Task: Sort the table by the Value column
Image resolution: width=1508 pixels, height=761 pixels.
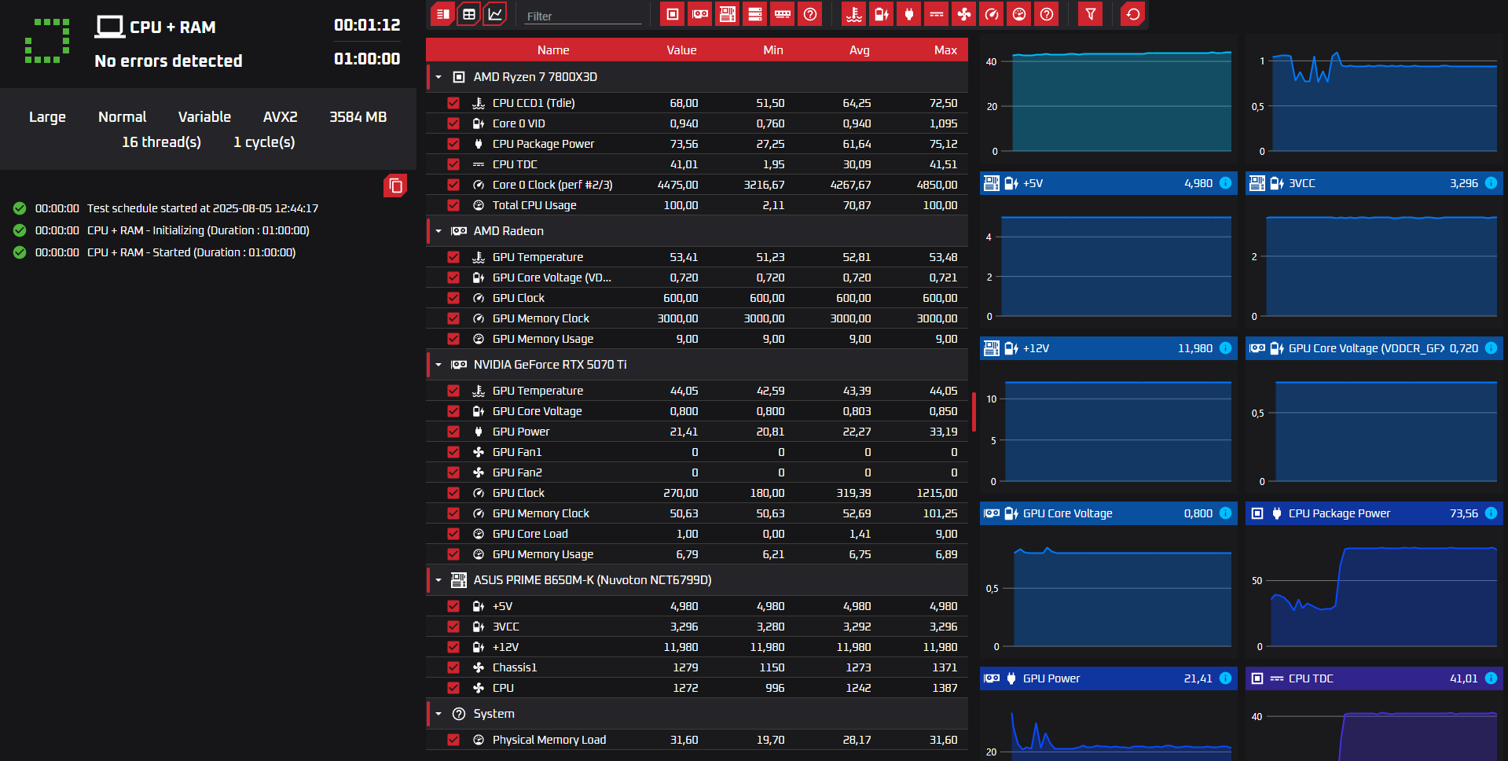Action: [681, 50]
